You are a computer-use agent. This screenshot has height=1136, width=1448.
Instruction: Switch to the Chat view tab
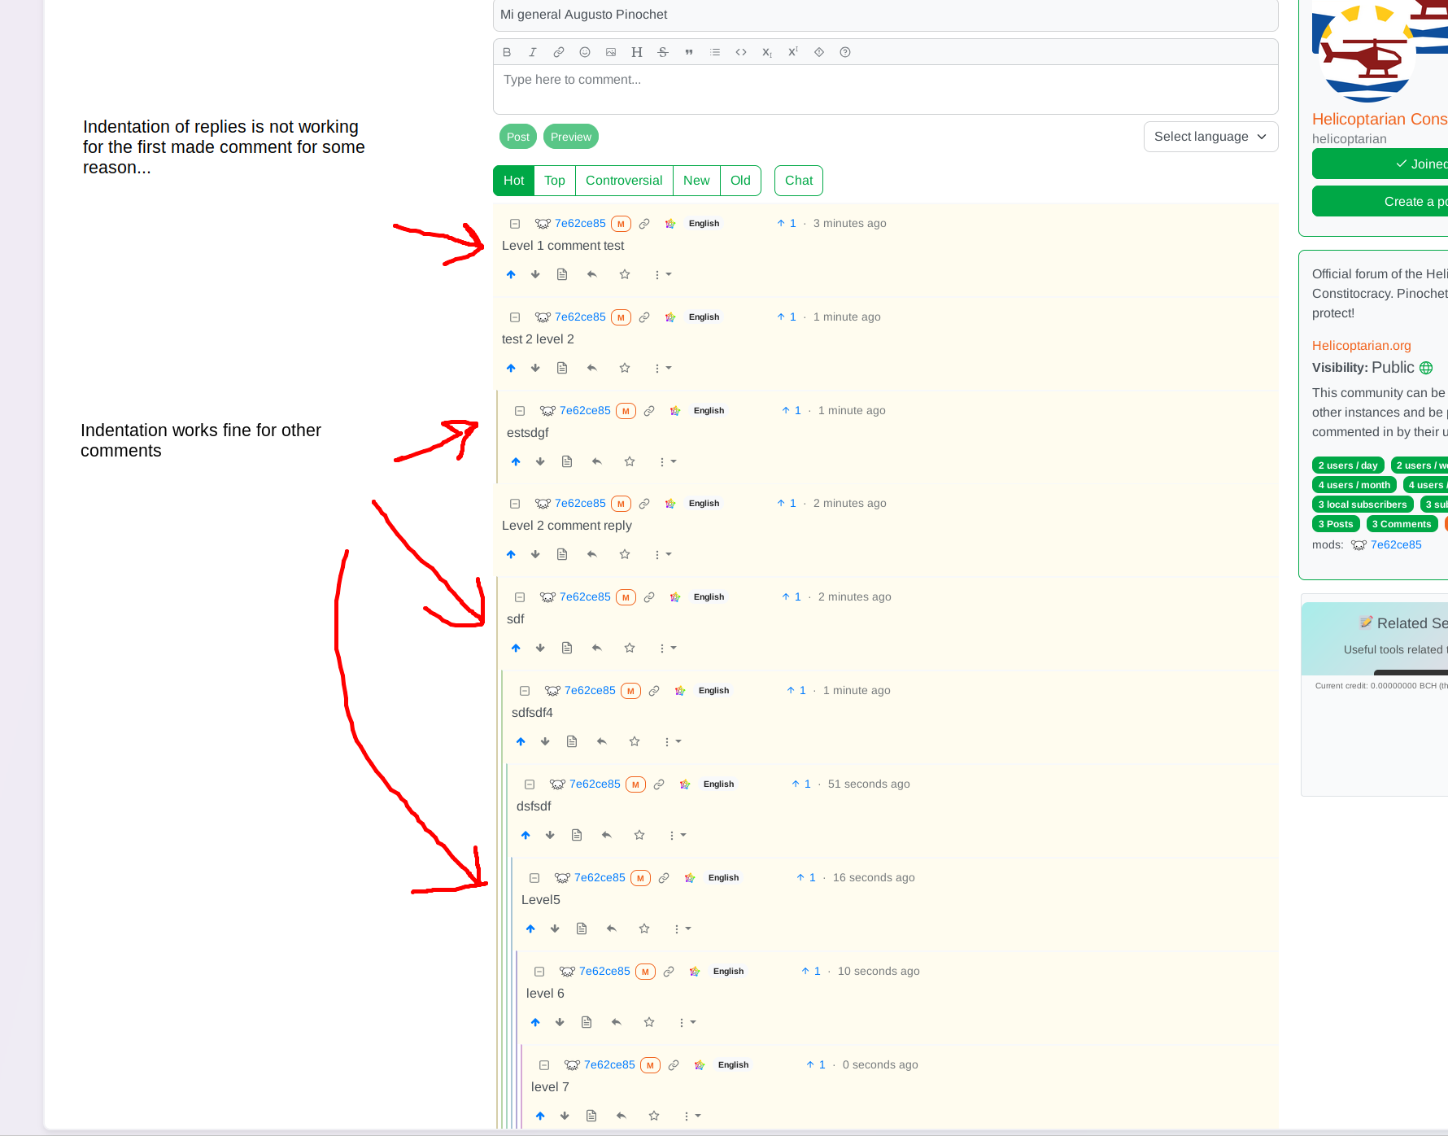tap(798, 181)
